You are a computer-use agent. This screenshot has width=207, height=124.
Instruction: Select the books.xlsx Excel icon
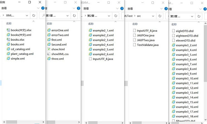pyautogui.click(x=8, y=39)
